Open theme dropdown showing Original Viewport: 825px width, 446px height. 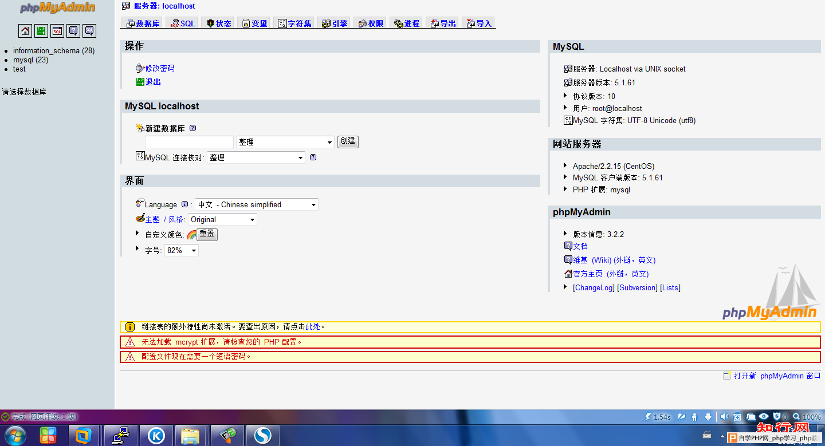[222, 219]
